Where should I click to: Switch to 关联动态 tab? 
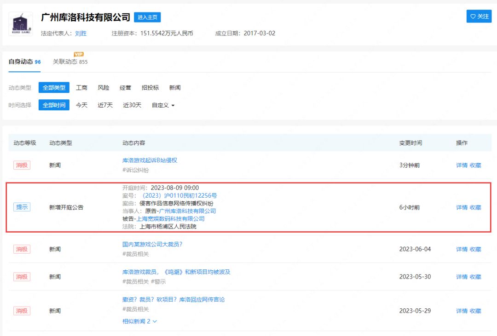pyautogui.click(x=70, y=62)
